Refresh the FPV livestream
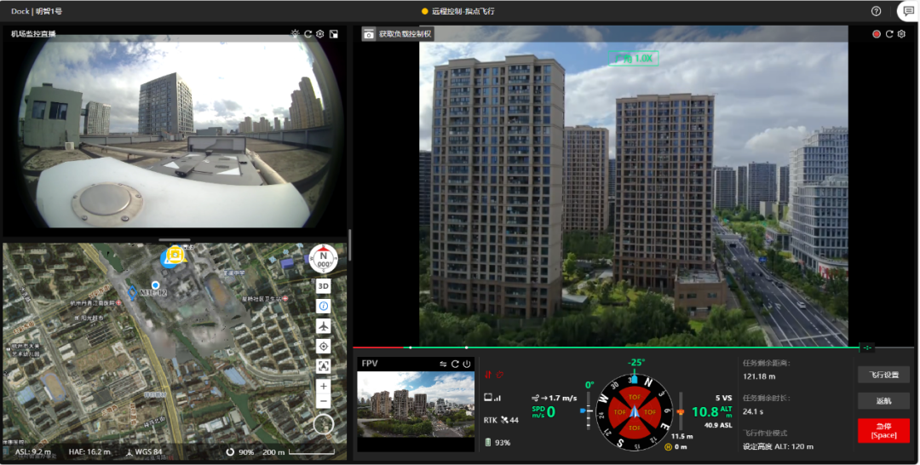The width and height of the screenshot is (920, 465). pos(455,365)
